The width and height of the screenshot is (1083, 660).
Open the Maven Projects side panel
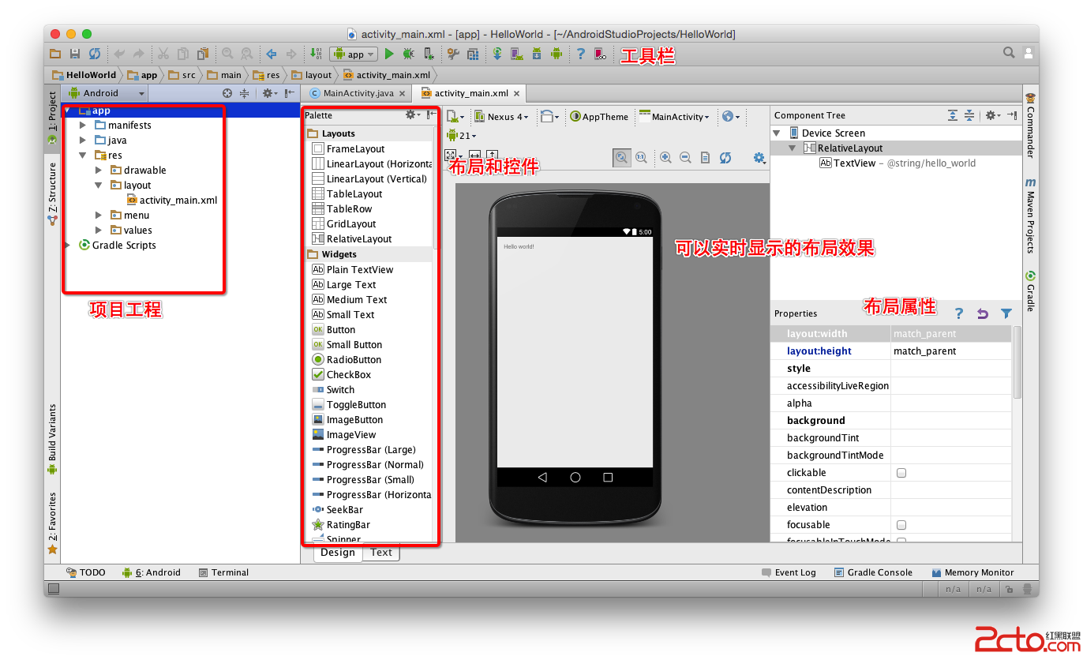1030,215
